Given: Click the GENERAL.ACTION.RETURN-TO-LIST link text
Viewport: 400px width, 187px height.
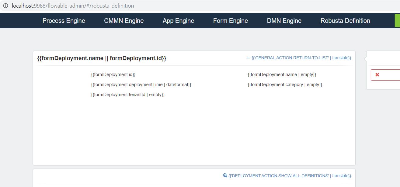Looking at the screenshot, I should 301,58.
